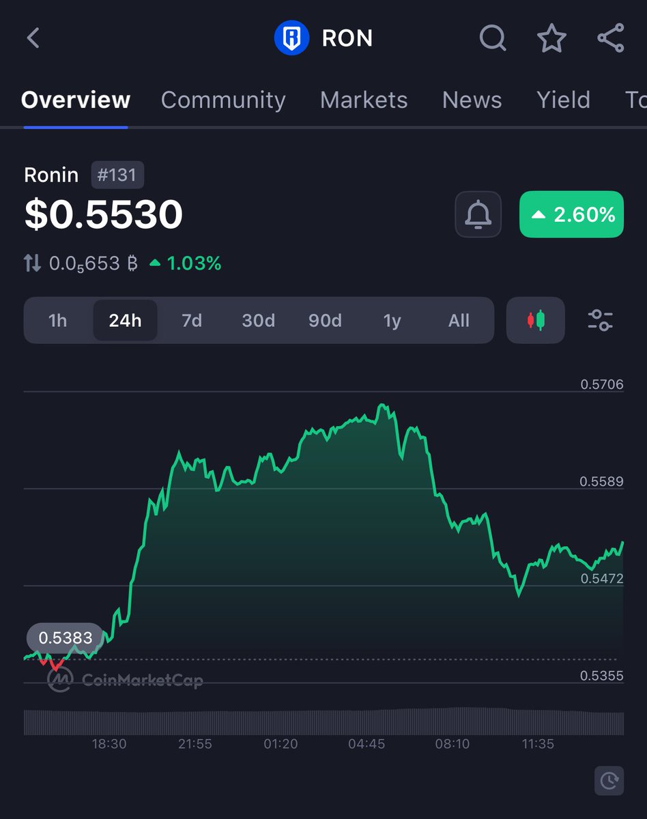The height and width of the screenshot is (819, 647).
Task: Tap the 0.5589 axis label
Action: pyautogui.click(x=602, y=481)
